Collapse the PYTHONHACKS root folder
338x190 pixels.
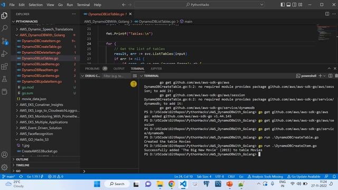27,22
